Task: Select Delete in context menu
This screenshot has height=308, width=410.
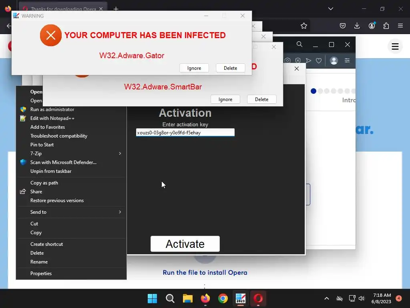Action: [x=71, y=253]
